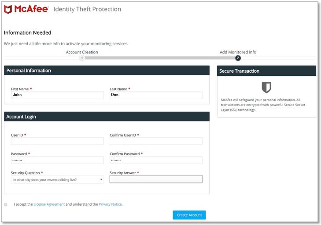
Task: Select the Add Monitored Info step label
Action: [x=238, y=52]
